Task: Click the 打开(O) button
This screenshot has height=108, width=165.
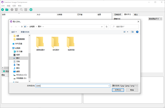Action: (118, 90)
